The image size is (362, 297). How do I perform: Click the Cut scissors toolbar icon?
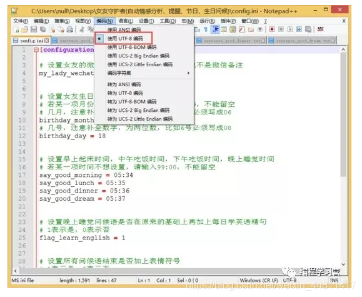click(81, 29)
